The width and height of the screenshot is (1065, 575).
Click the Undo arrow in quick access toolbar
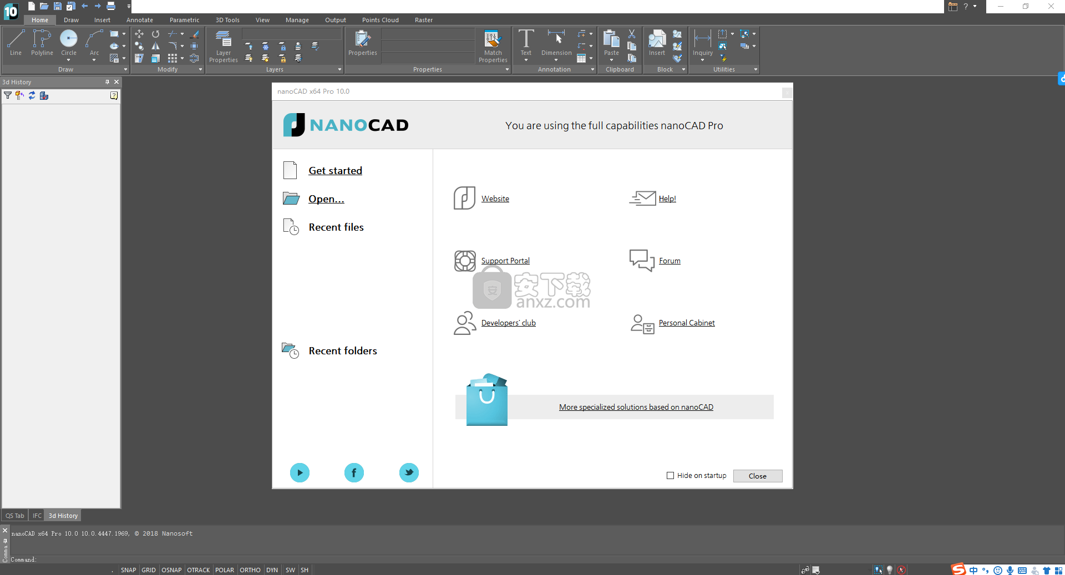click(84, 6)
